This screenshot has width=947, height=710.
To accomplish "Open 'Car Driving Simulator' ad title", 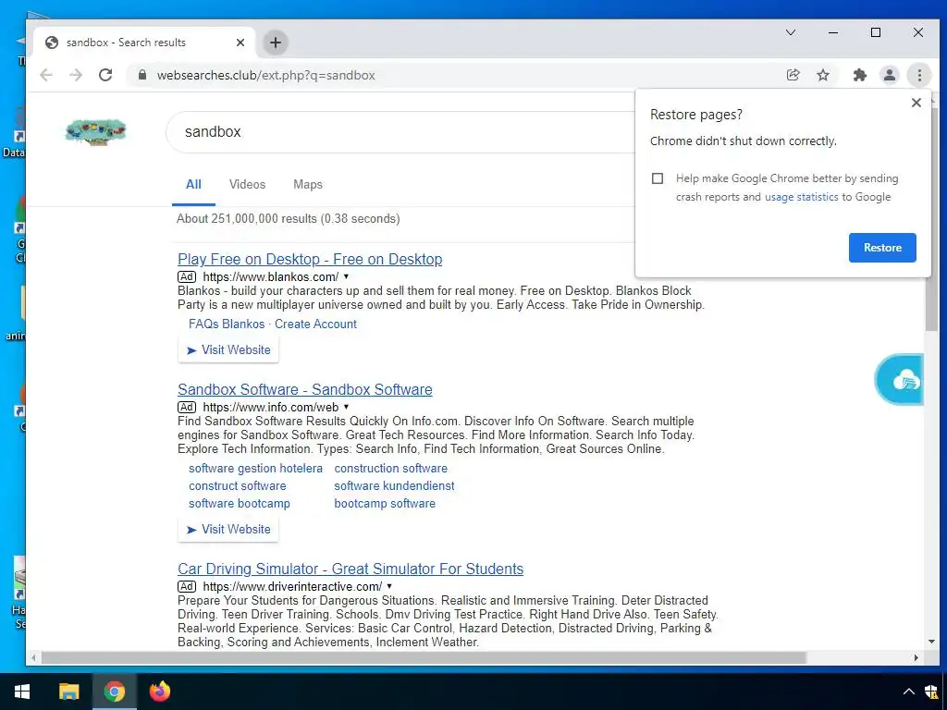I will pyautogui.click(x=351, y=569).
